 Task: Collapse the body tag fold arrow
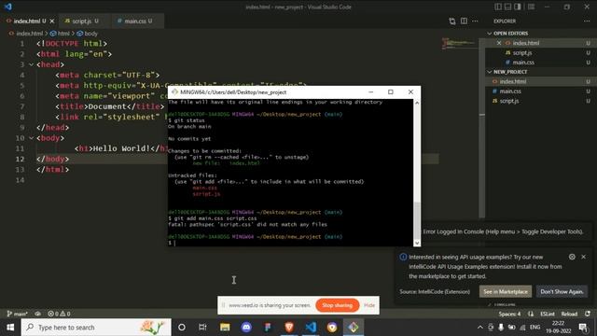[x=31, y=138]
